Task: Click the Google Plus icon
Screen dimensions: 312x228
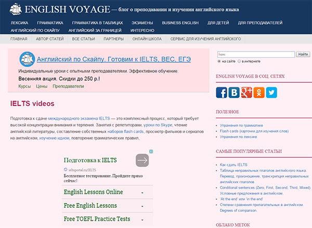Action: point(246,93)
